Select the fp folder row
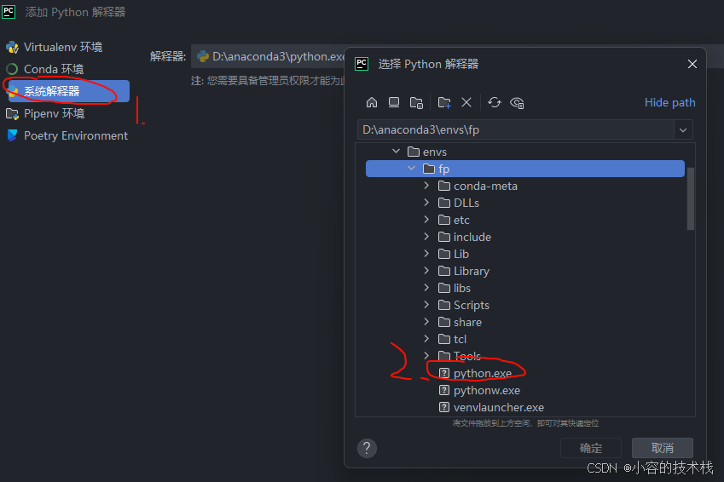Image resolution: width=724 pixels, height=482 pixels. point(525,169)
